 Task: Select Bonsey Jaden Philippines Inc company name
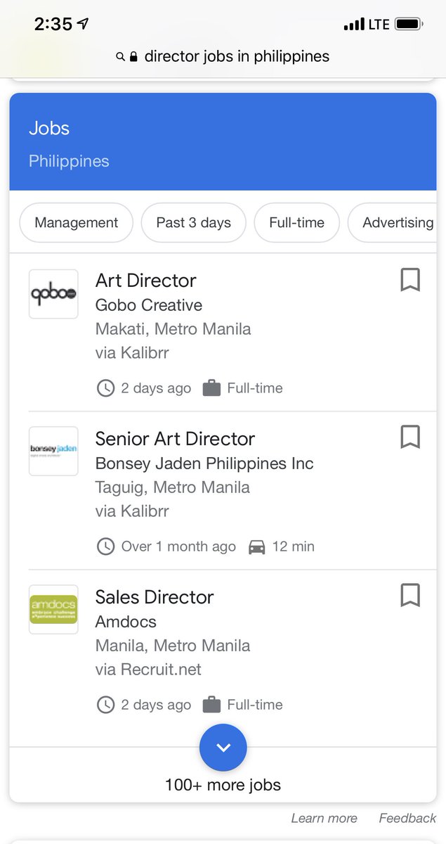[x=204, y=463]
